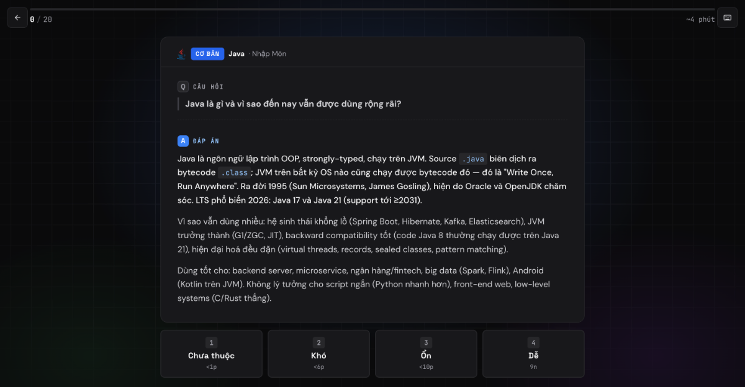Click the 0 / 20 card counter
The height and width of the screenshot is (387, 745).
click(41, 19)
